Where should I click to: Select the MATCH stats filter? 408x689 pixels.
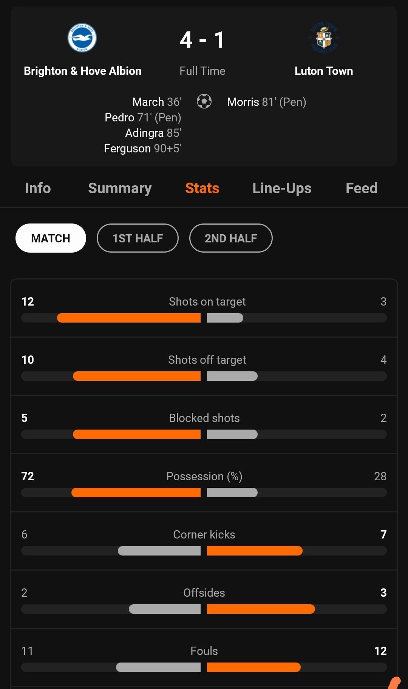pyautogui.click(x=51, y=238)
